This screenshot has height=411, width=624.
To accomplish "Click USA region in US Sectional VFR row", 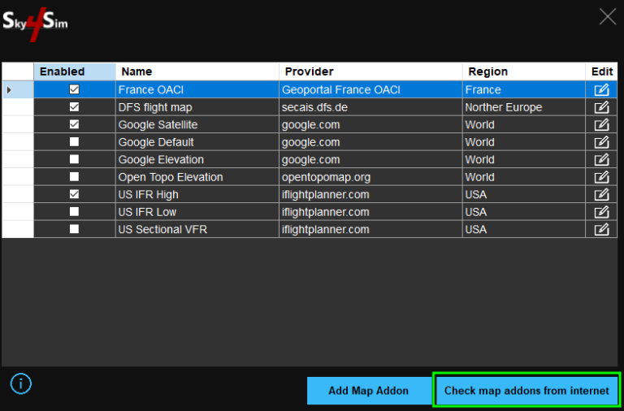I will tap(524, 230).
